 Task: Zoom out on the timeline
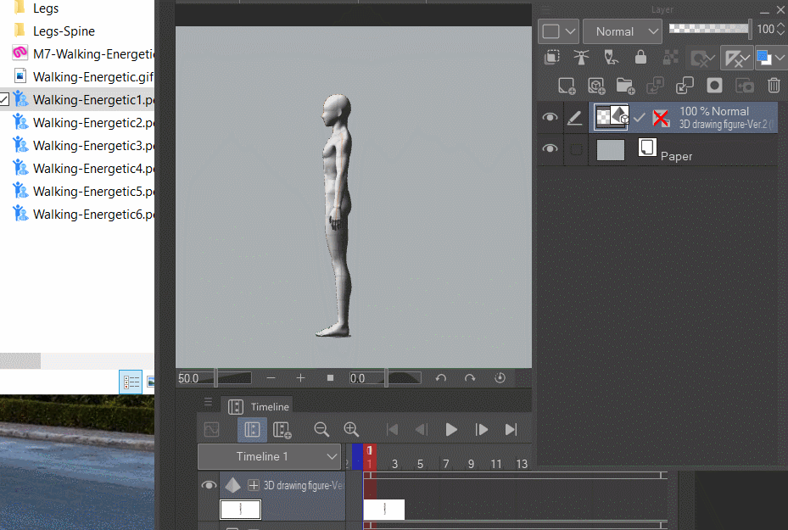point(321,430)
